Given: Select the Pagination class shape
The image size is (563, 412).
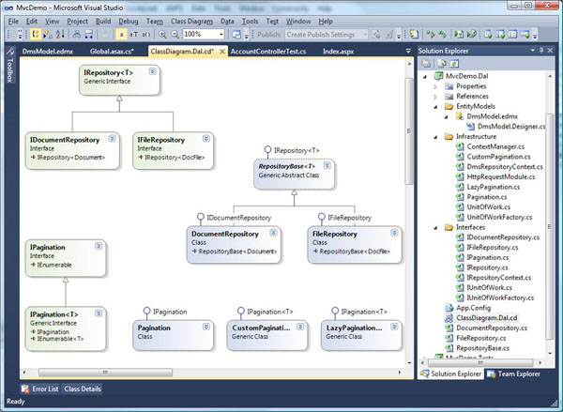Looking at the screenshot, I should [x=173, y=335].
